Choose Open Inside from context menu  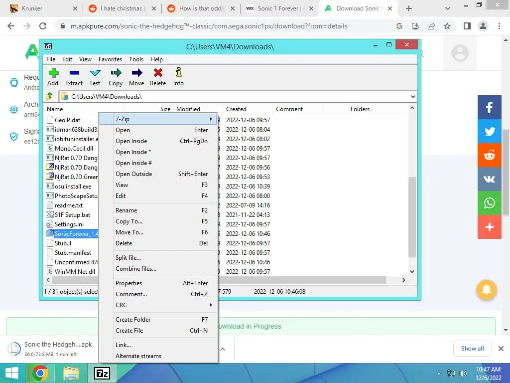[x=158, y=141]
